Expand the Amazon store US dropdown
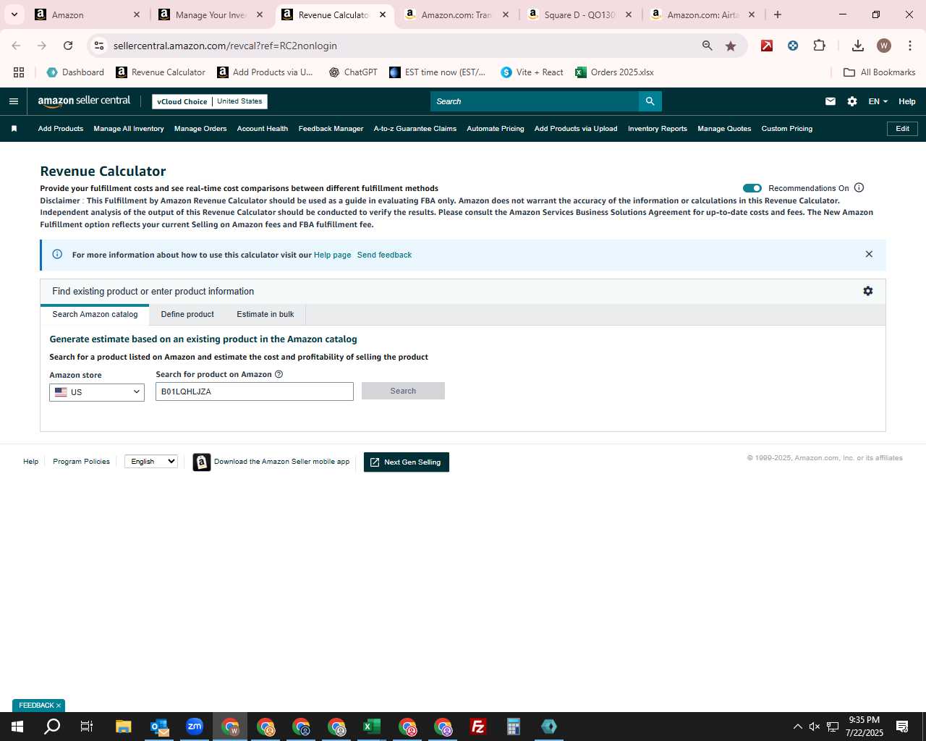The height and width of the screenshot is (741, 926). click(97, 392)
